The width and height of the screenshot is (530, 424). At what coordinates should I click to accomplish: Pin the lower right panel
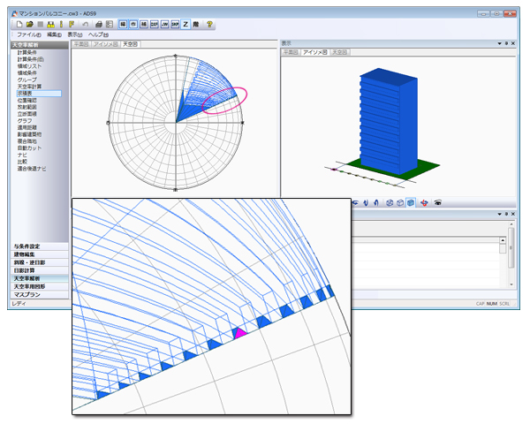pyautogui.click(x=506, y=214)
